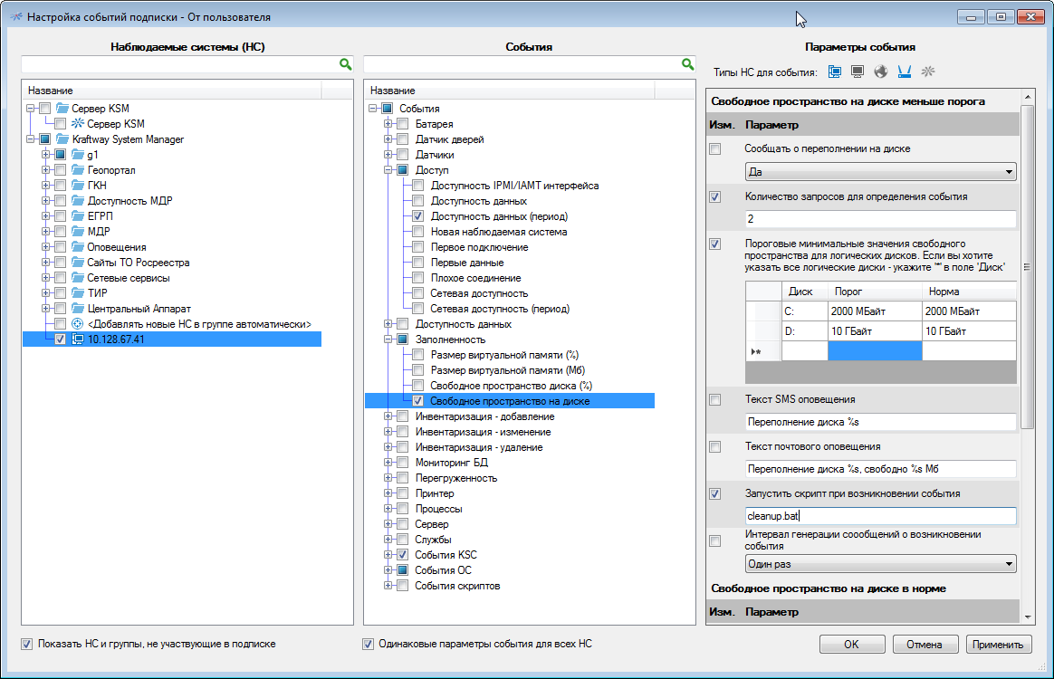
Task: Open the 'Сообщать о переполнении на диске' dropdown
Action: click(x=1011, y=171)
